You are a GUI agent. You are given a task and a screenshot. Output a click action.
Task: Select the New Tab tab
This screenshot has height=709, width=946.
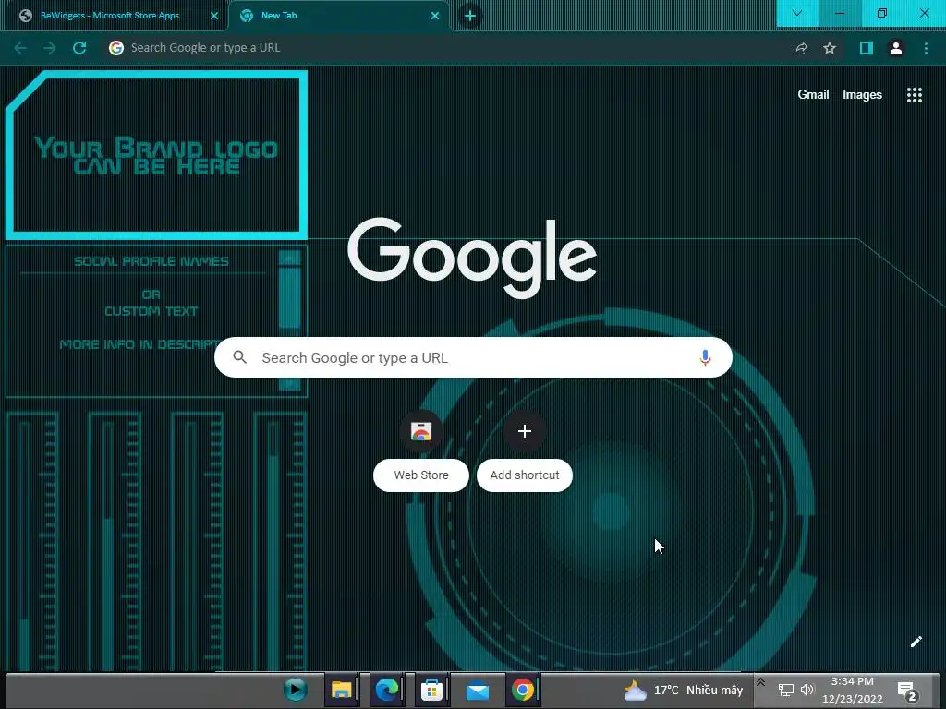click(339, 16)
